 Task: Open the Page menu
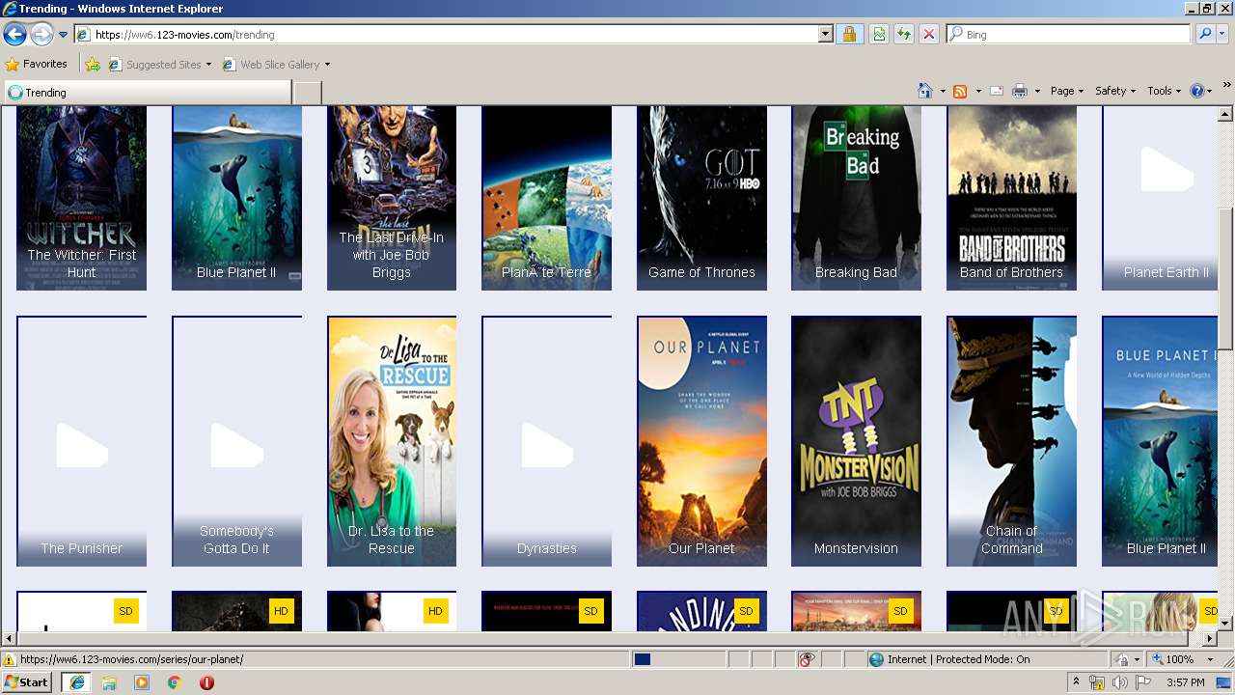[1067, 91]
